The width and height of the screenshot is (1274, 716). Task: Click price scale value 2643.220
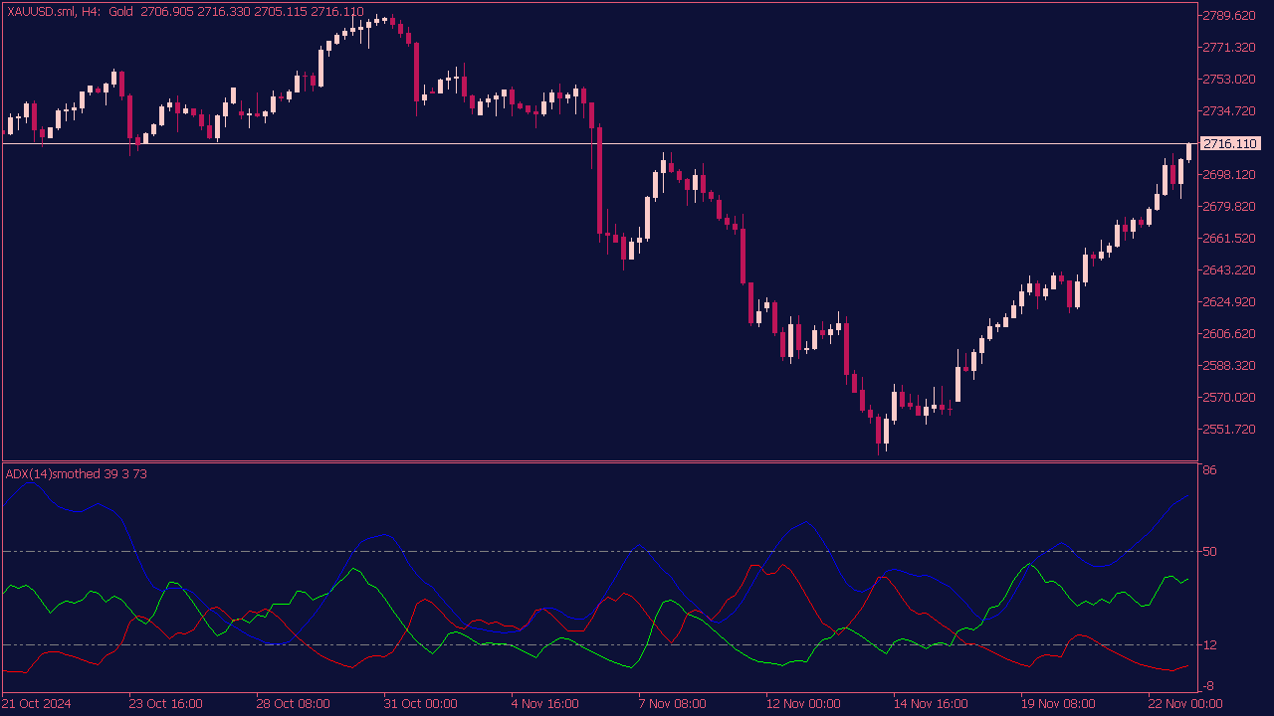click(1229, 270)
